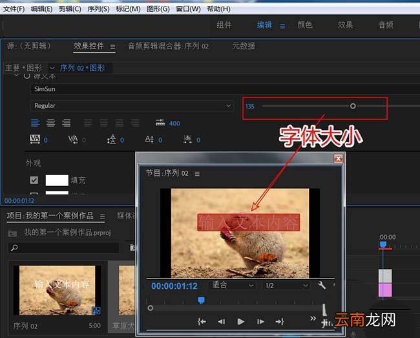Open the 效果控件 panel menu icon

pyautogui.click(x=113, y=47)
